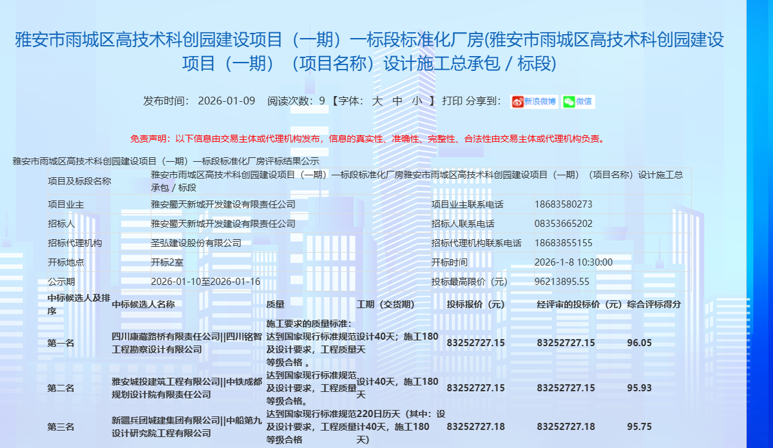Set font size to large (大)
The width and height of the screenshot is (773, 448).
(x=378, y=101)
